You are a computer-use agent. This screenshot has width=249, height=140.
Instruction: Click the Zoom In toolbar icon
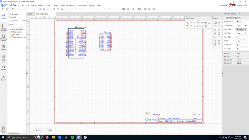click(x=54, y=9)
